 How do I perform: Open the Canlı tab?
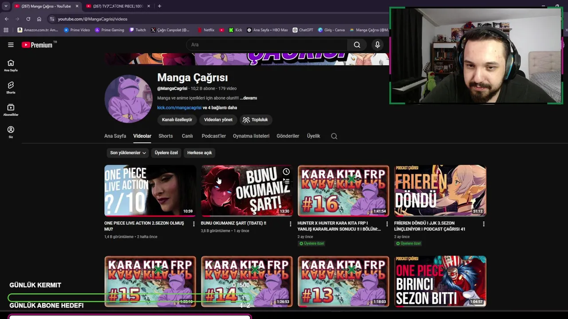click(187, 136)
